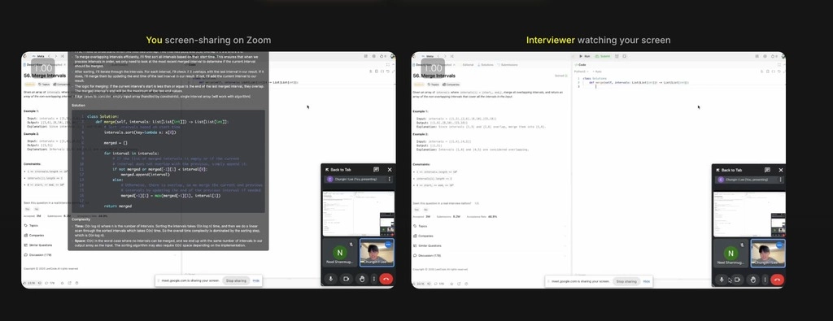Open Editorial tab on right screen

tap(468, 65)
